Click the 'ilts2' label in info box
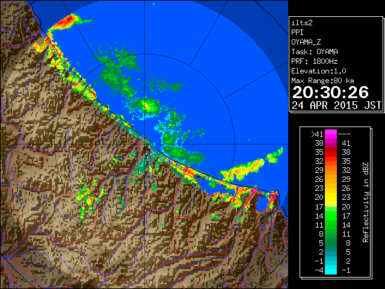This screenshot has height=289, width=385. click(x=302, y=23)
